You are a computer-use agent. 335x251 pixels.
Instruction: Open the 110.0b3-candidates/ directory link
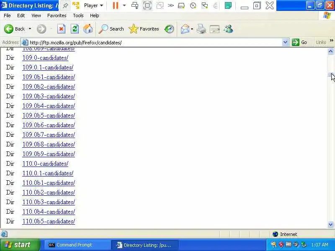49,202
